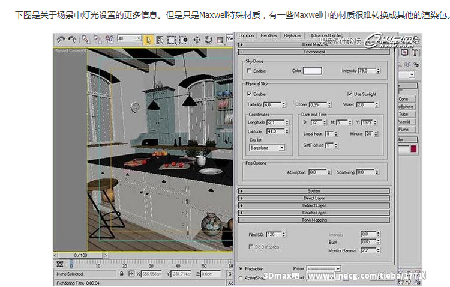Click the Sky Dome color swatch
450x287 pixels.
click(x=312, y=71)
